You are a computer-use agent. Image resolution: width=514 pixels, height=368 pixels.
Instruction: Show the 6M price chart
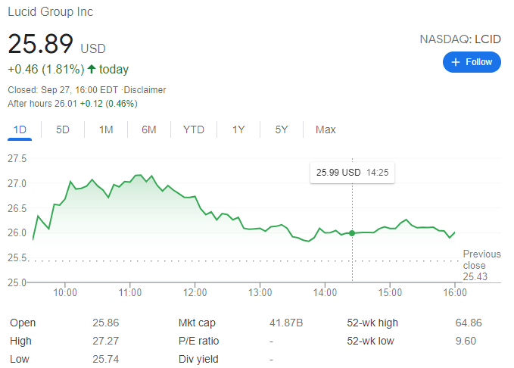point(149,129)
